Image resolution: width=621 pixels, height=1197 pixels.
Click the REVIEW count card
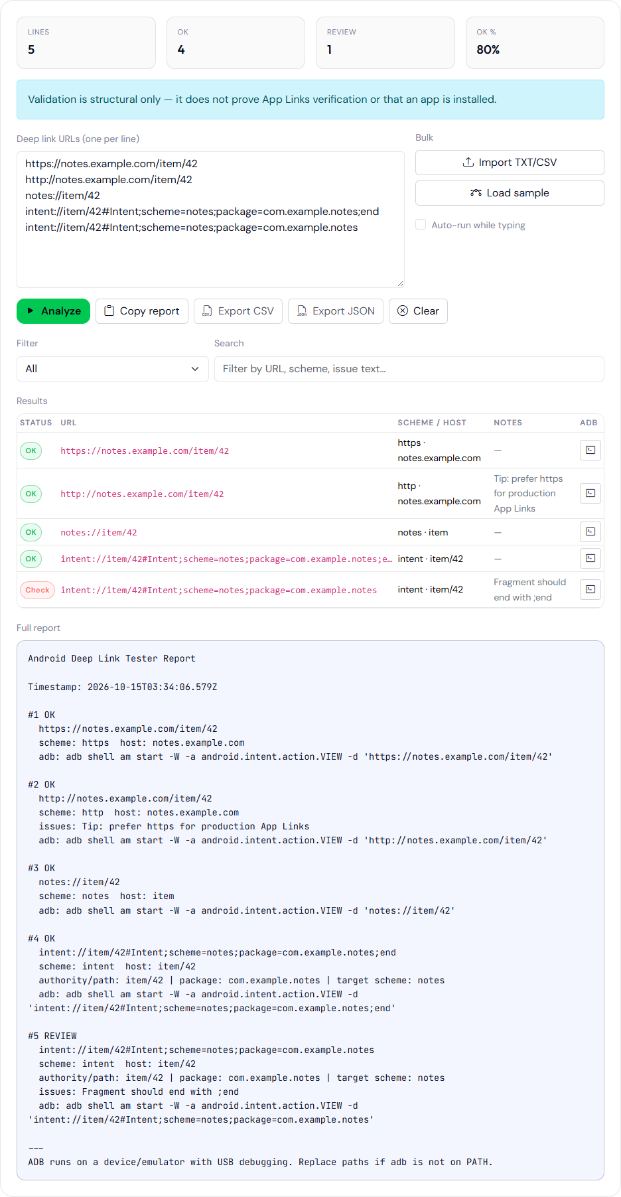pyautogui.click(x=385, y=43)
